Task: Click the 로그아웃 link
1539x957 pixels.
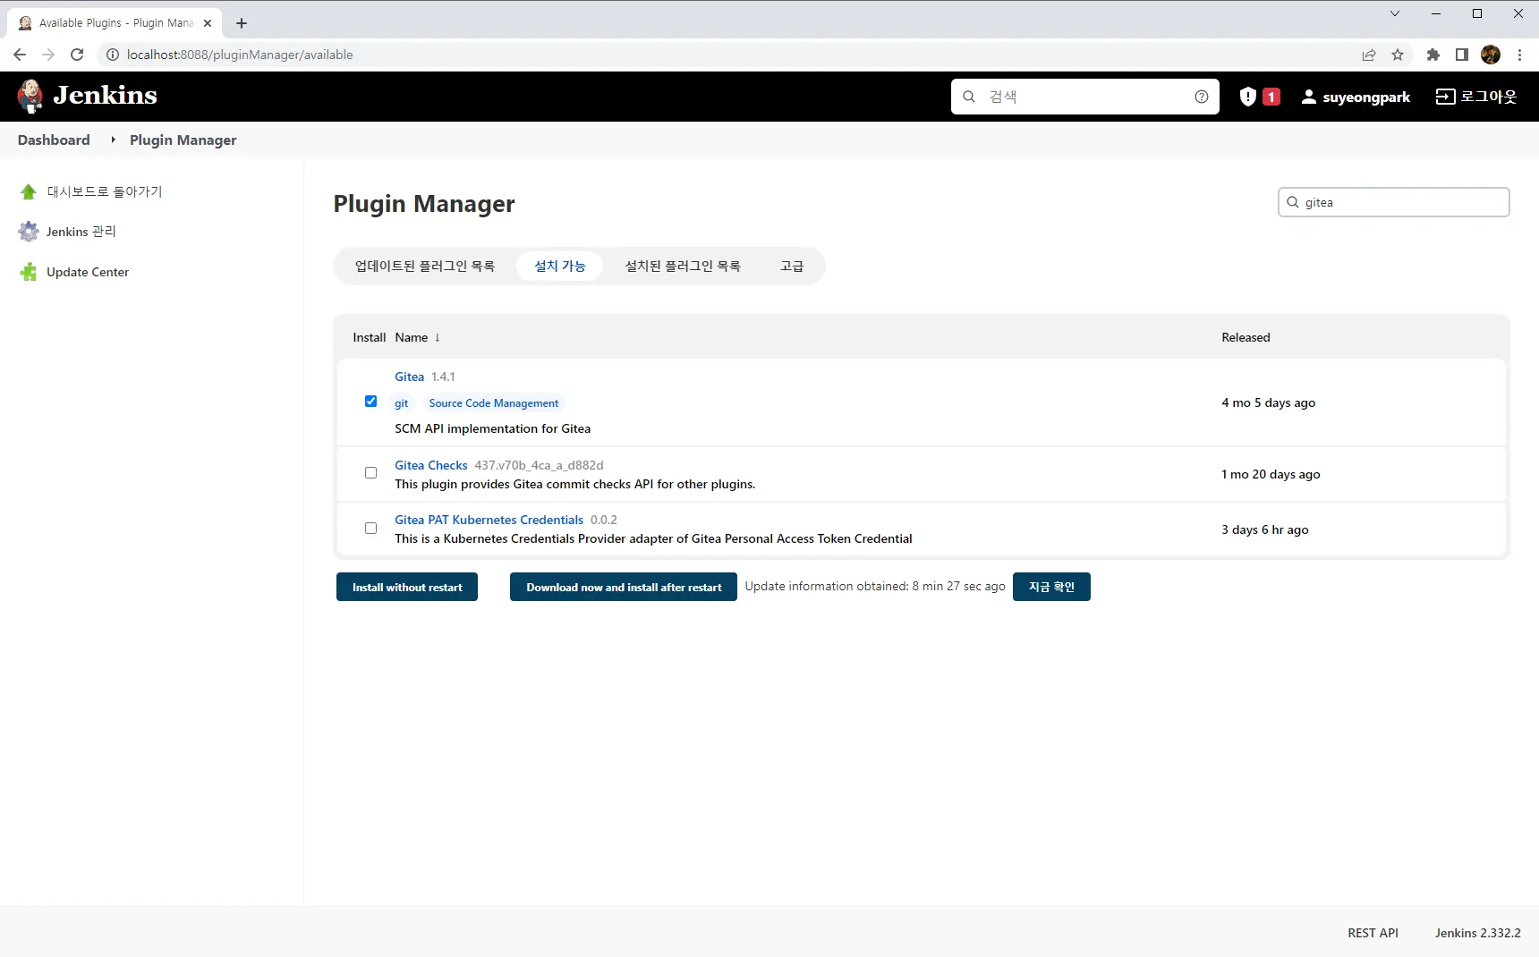Action: [1489, 97]
